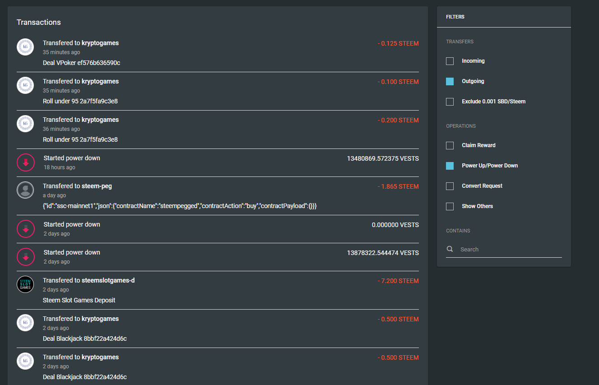Click the -0.125 STEEM amount
This screenshot has width=599, height=385.
pos(398,44)
